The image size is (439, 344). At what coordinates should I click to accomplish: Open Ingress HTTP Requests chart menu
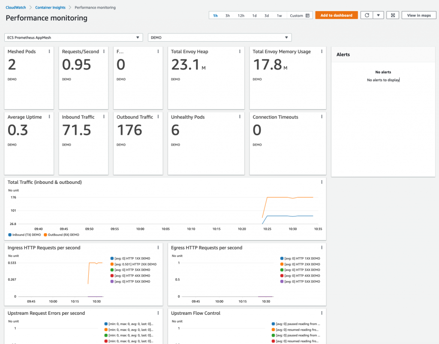tap(158, 248)
